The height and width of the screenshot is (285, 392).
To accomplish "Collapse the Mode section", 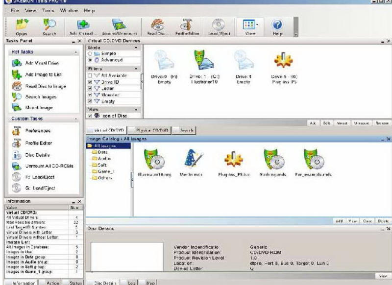I will point(136,47).
